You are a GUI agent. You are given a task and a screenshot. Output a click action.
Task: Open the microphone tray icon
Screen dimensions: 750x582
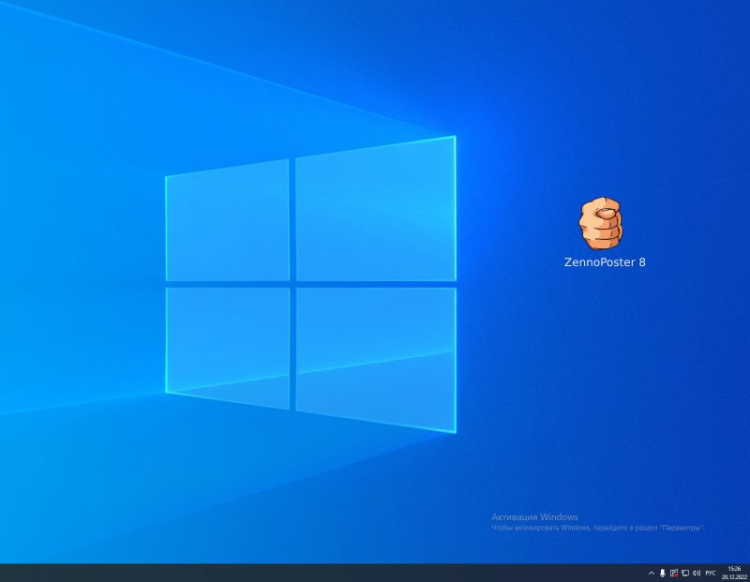point(663,573)
